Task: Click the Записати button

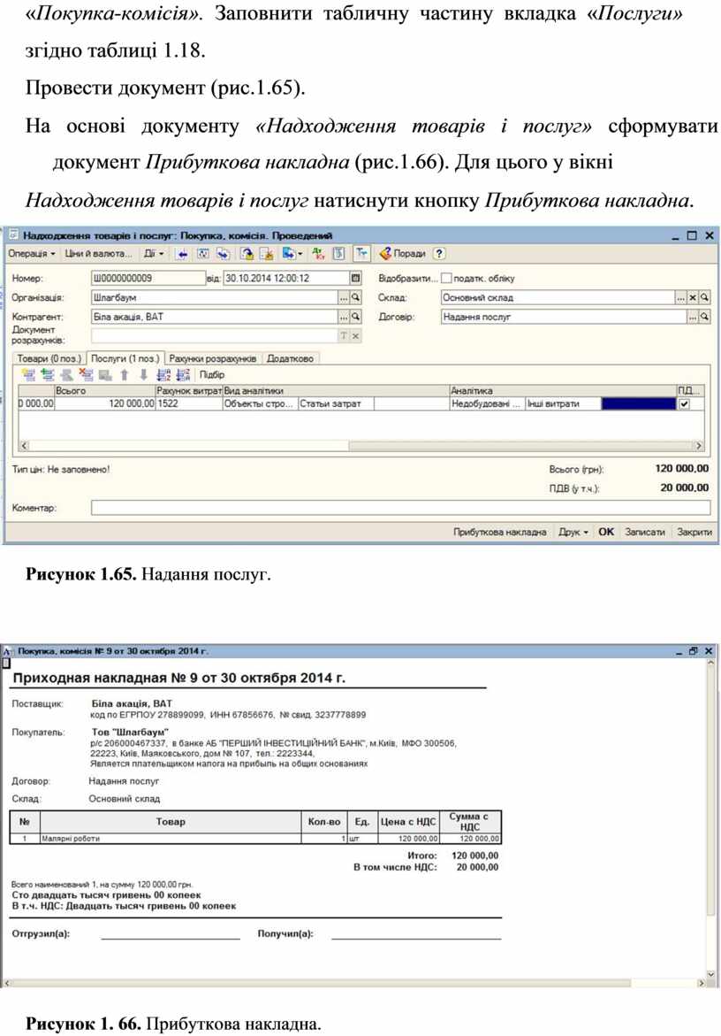Action: [644, 532]
